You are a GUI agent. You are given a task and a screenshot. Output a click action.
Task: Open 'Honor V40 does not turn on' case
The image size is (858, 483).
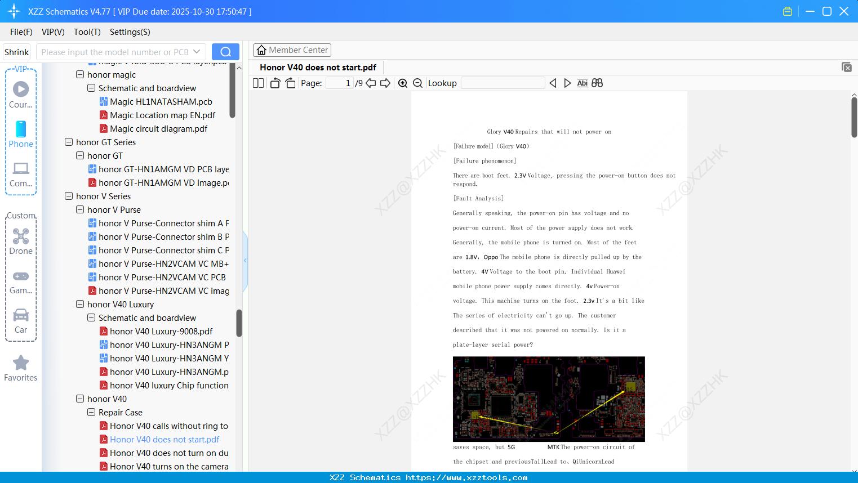click(164, 453)
